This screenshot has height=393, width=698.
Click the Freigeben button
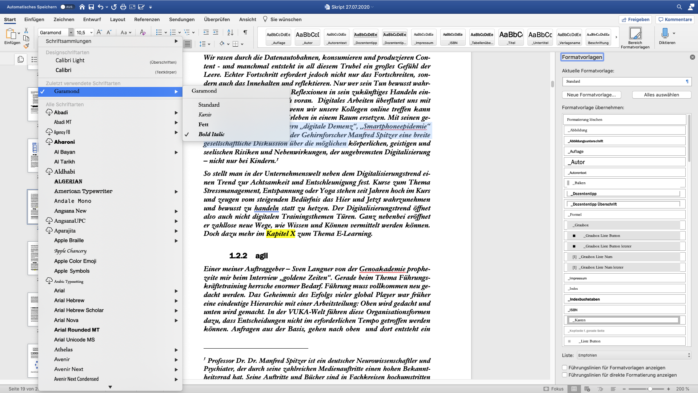(635, 19)
